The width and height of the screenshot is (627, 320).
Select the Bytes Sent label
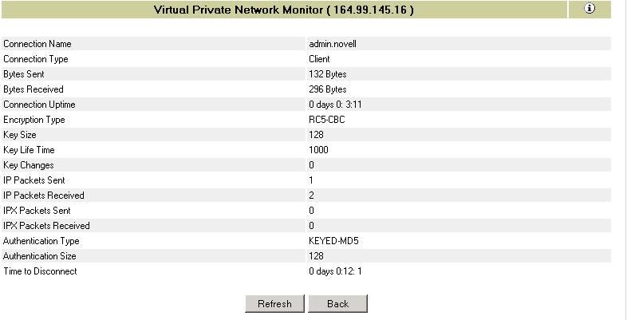point(24,74)
